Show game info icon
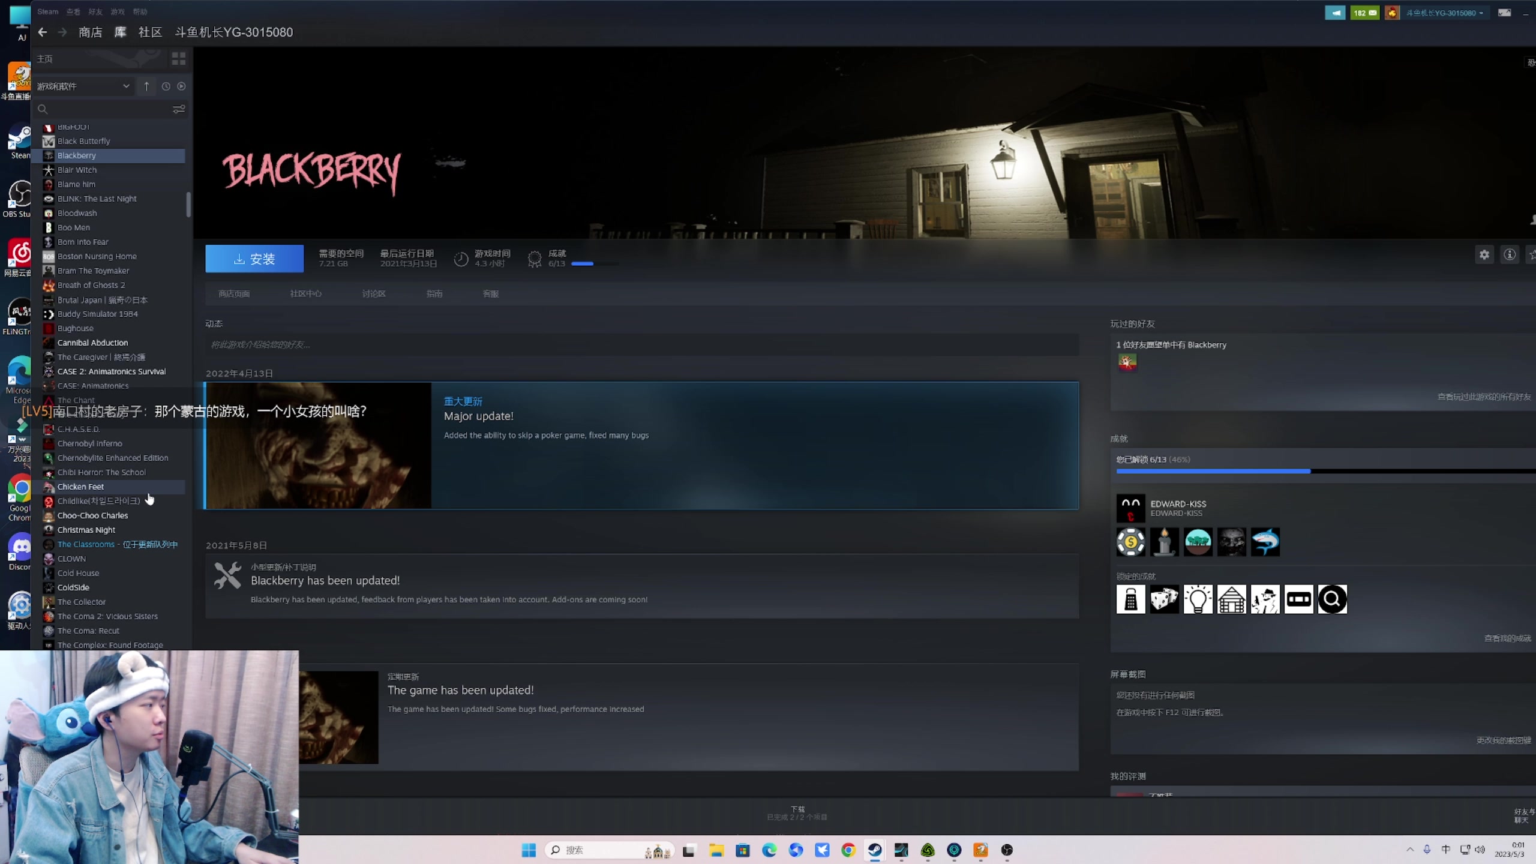Screen dimensions: 1536x864 point(1510,255)
